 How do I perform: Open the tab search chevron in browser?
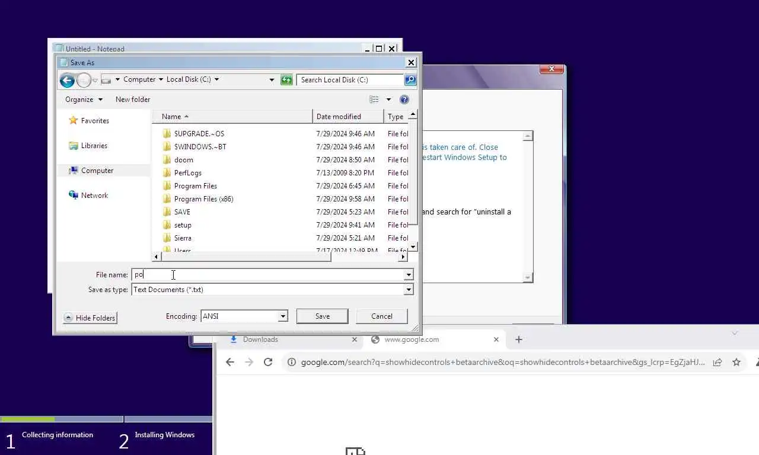point(735,333)
